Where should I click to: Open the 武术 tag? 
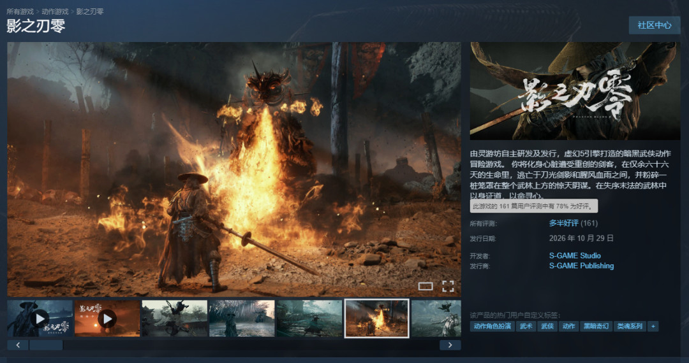coord(526,326)
